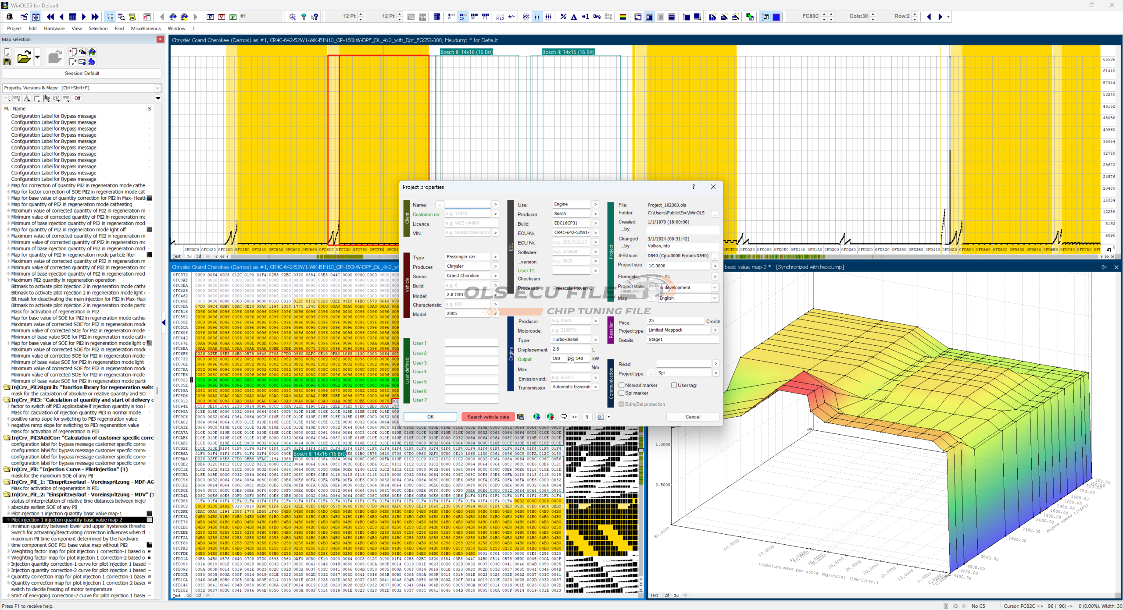
Task: Increase the Cols:30 spinner value
Action: pyautogui.click(x=873, y=14)
